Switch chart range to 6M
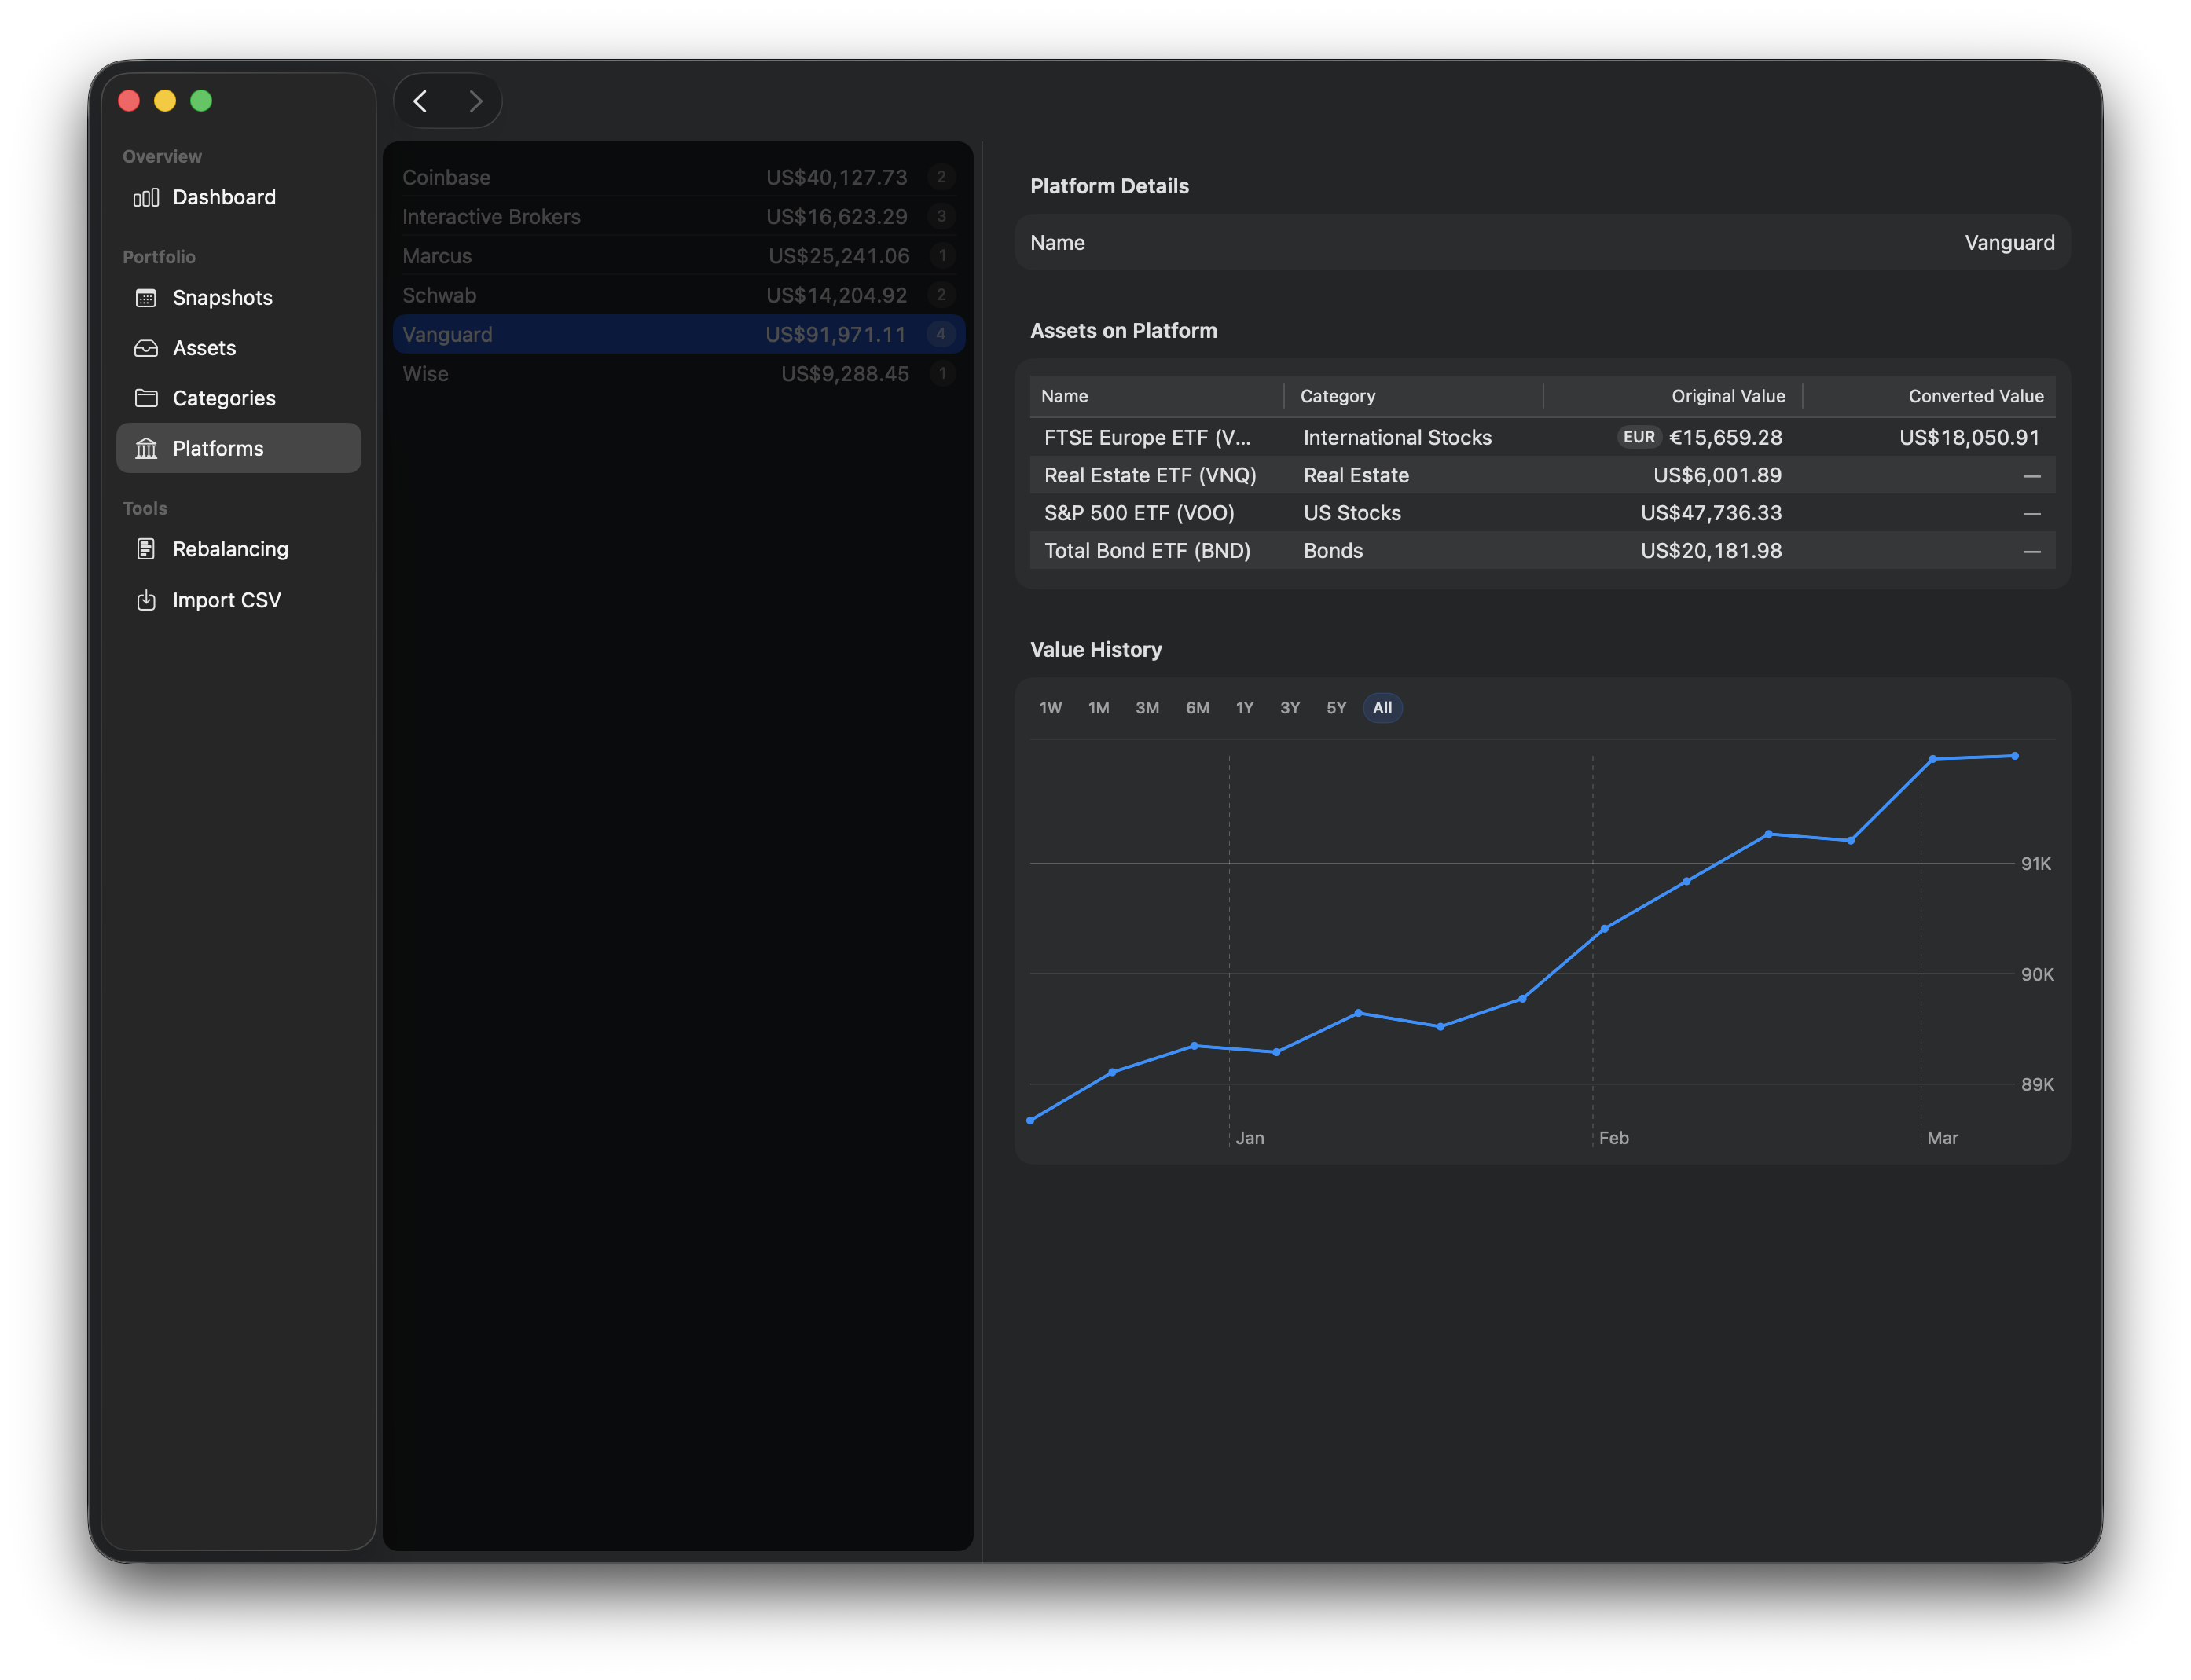2191x1680 pixels. pyautogui.click(x=1197, y=708)
